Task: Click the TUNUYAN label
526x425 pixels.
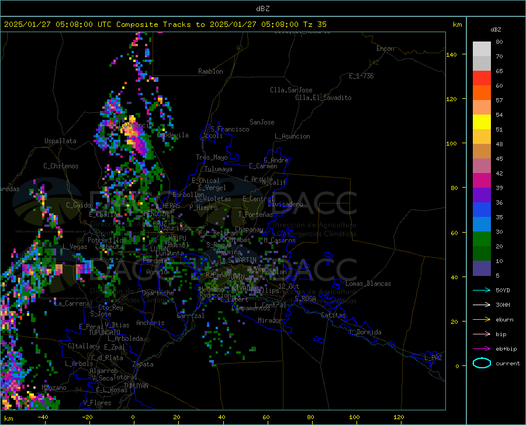Action: 136,386
